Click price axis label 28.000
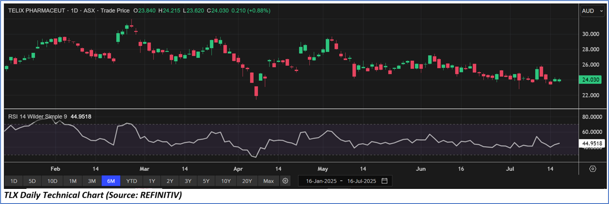 coord(590,49)
